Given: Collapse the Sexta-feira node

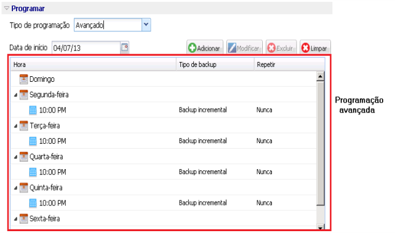Looking at the screenshot, I should (x=15, y=219).
